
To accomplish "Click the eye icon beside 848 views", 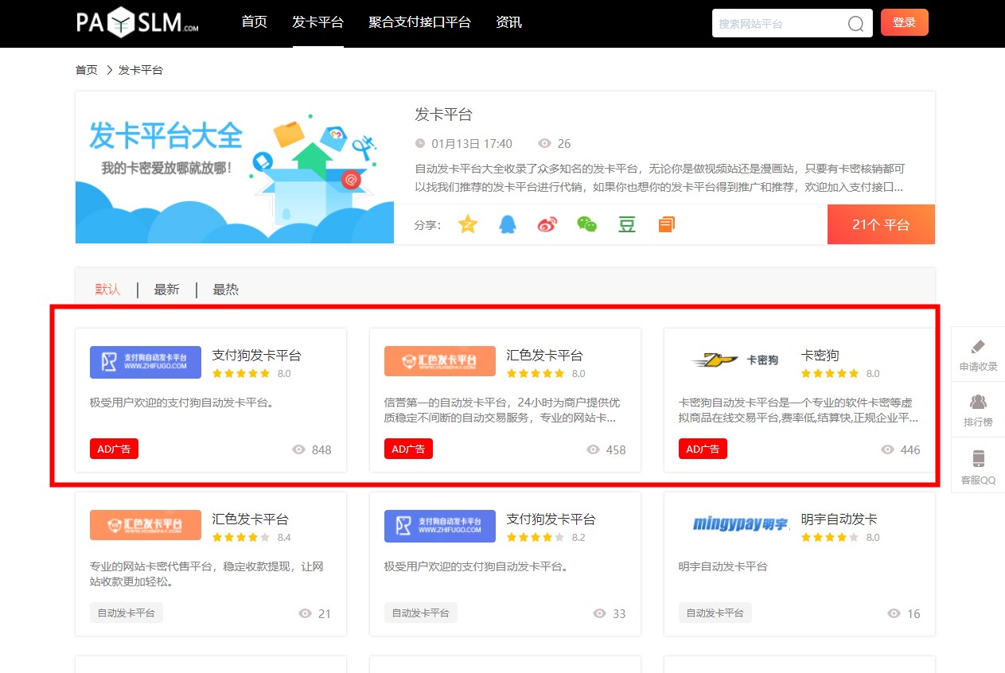I will pos(298,449).
